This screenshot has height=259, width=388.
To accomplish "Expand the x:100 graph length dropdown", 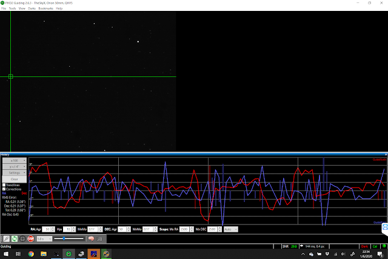I will click(15, 161).
